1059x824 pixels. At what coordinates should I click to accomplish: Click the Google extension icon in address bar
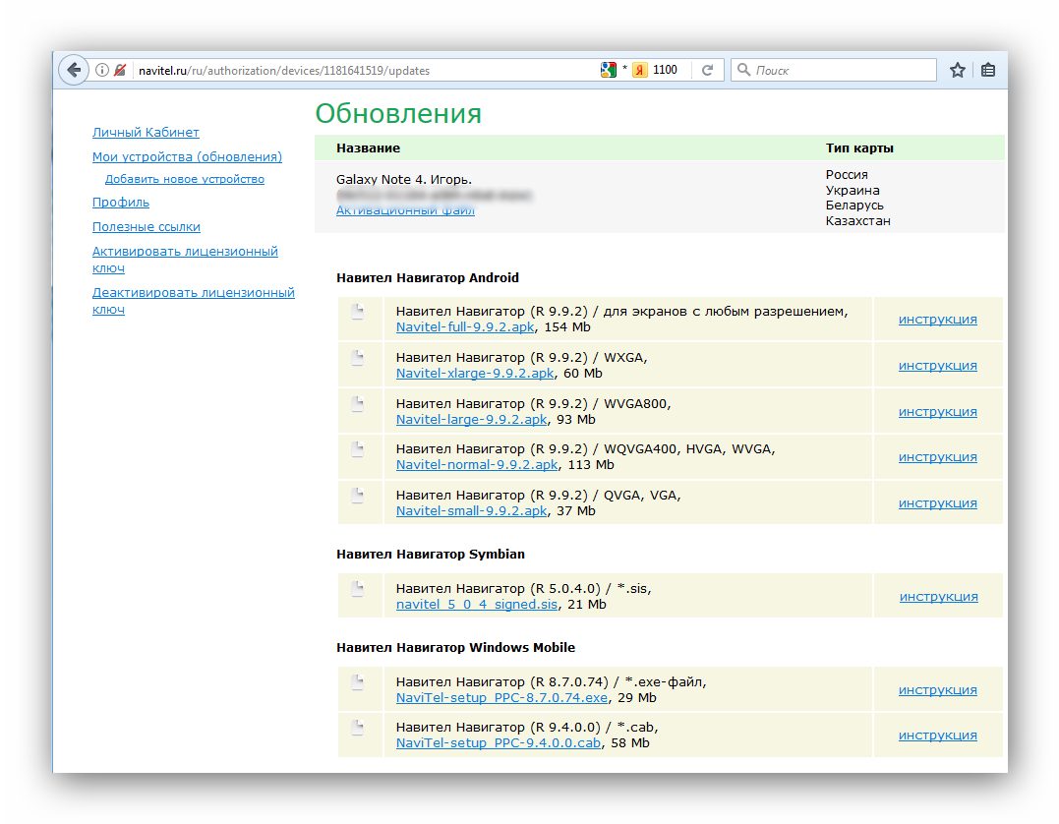[x=608, y=70]
